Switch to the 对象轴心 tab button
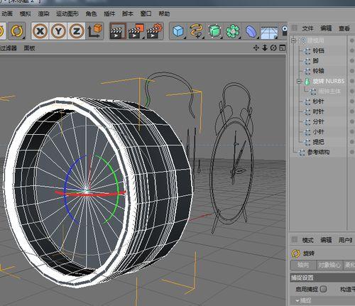 tap(329, 265)
